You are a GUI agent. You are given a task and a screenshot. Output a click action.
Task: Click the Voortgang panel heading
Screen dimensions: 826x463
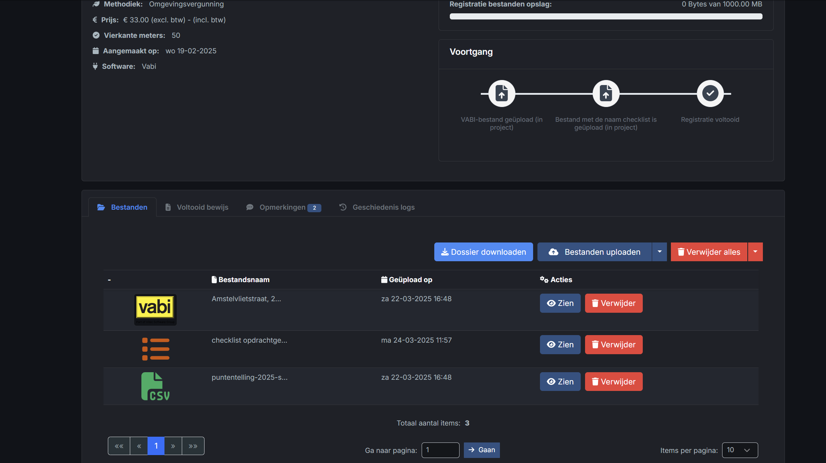click(471, 52)
